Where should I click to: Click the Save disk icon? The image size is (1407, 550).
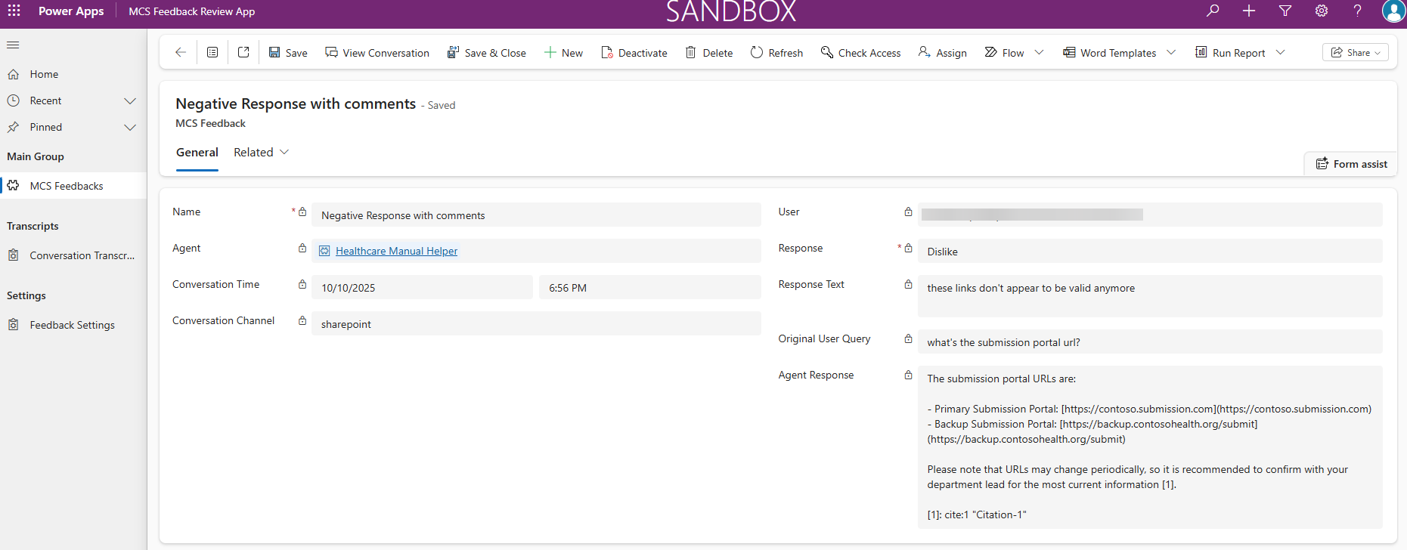pos(275,52)
